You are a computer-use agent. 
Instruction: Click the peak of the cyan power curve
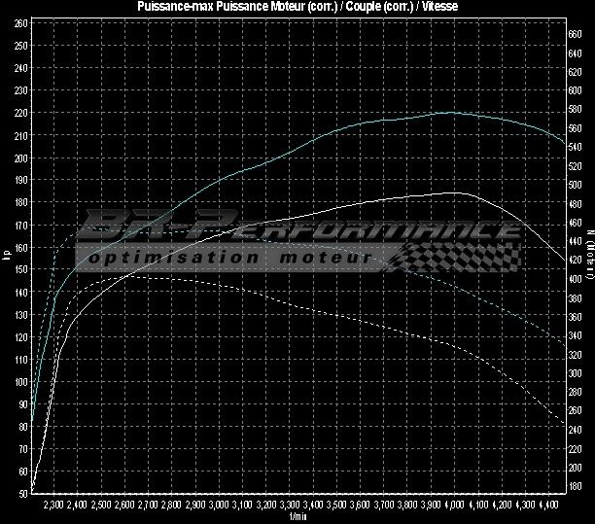click(451, 113)
